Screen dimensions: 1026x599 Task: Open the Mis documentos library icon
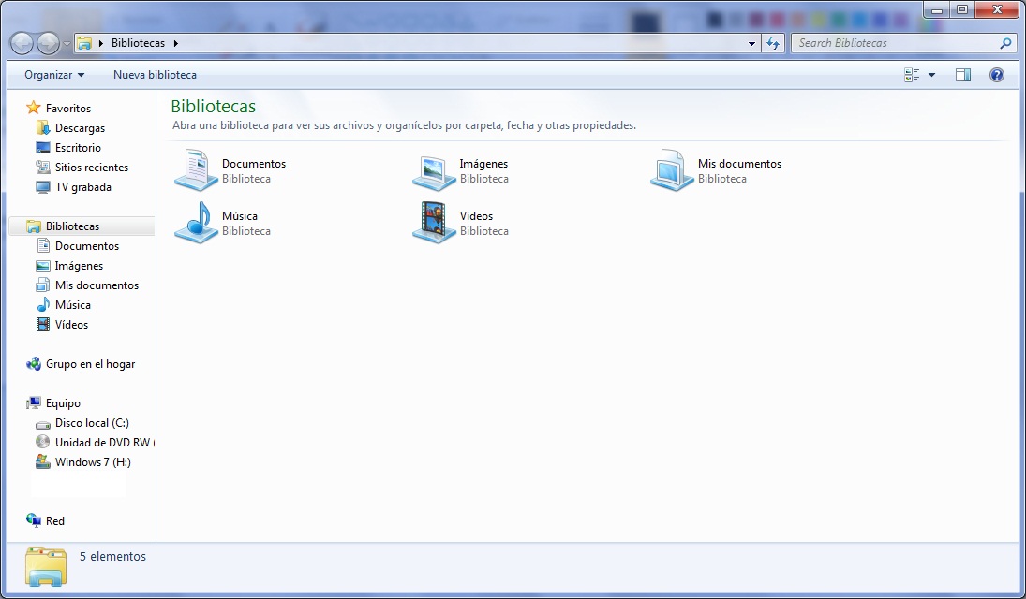click(673, 170)
